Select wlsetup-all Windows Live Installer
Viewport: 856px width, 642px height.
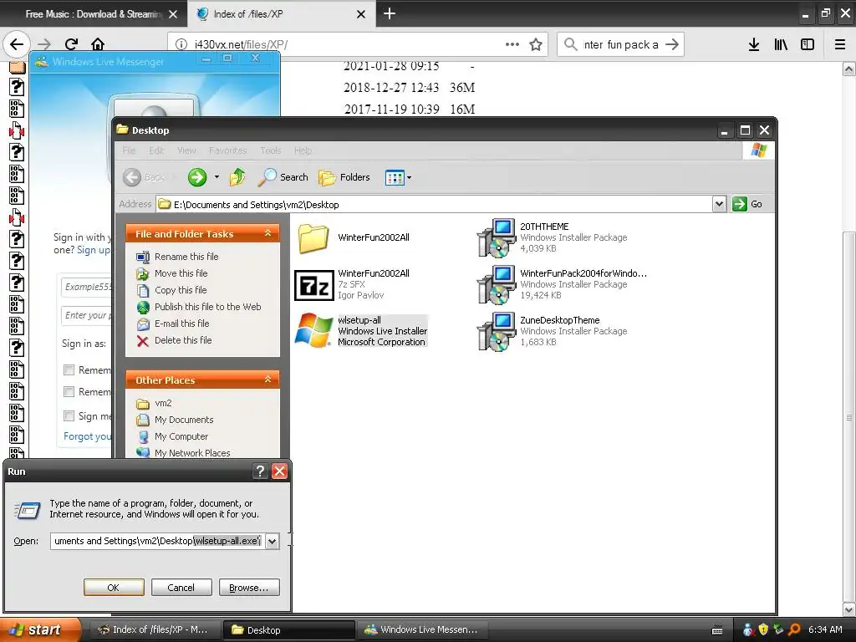click(x=361, y=331)
